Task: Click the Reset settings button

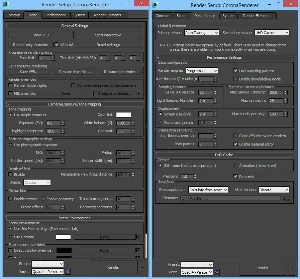Action: click(108, 45)
